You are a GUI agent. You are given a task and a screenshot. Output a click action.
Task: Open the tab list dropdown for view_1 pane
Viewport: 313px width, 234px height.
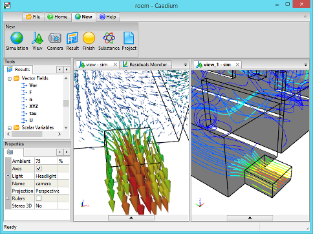pos(306,65)
